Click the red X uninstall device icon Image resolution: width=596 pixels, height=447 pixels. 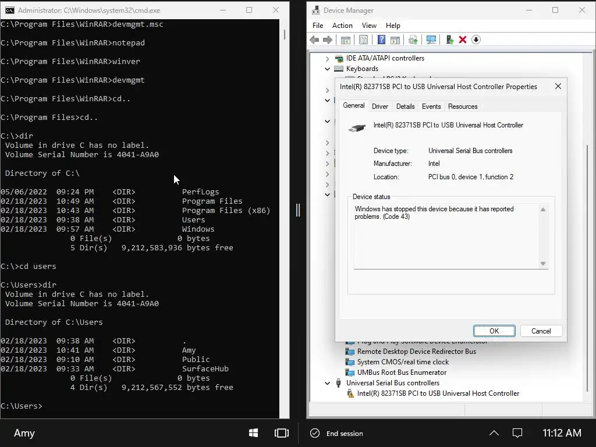(463, 40)
